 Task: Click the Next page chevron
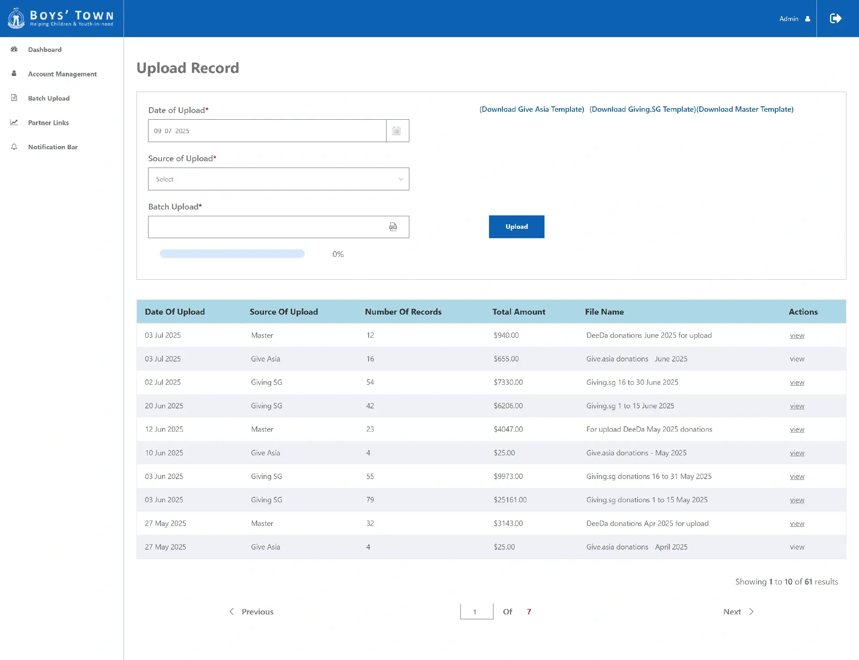(752, 612)
